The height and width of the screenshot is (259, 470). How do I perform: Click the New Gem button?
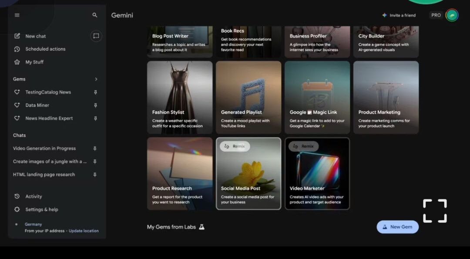397,227
